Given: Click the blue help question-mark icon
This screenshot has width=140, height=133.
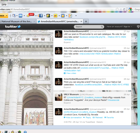Looking at the screenshot, I should (x=25, y=132).
